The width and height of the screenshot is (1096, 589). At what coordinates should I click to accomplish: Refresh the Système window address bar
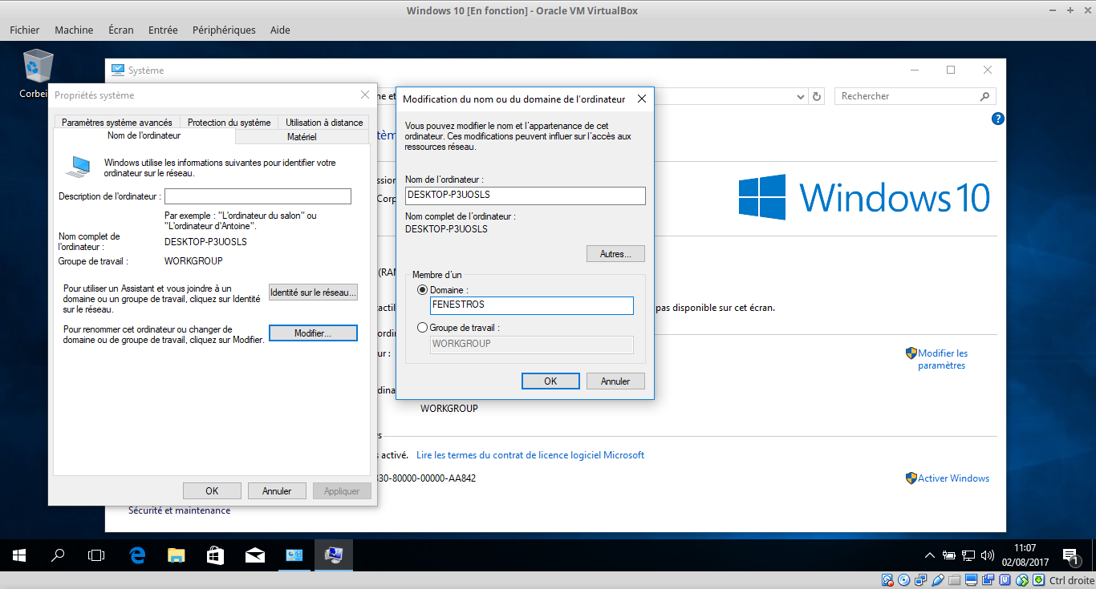click(817, 96)
